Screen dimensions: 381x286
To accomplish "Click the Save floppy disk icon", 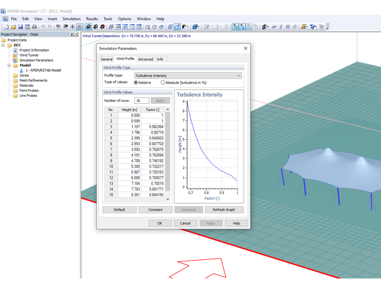I will click(x=21, y=27).
